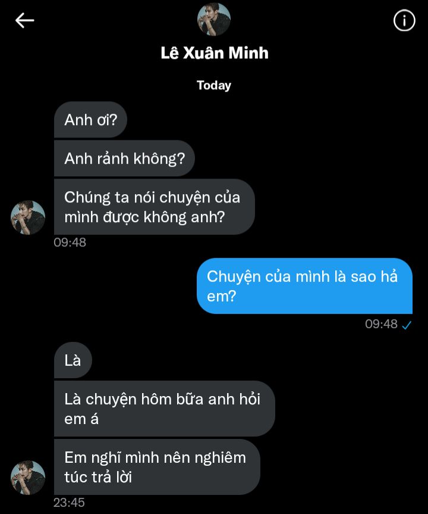Tap the Lê Xuân Minh name title
The image size is (428, 514).
tap(215, 53)
